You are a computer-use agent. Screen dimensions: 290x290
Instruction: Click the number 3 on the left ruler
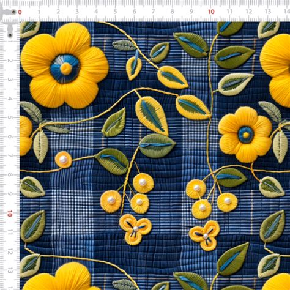9,80
